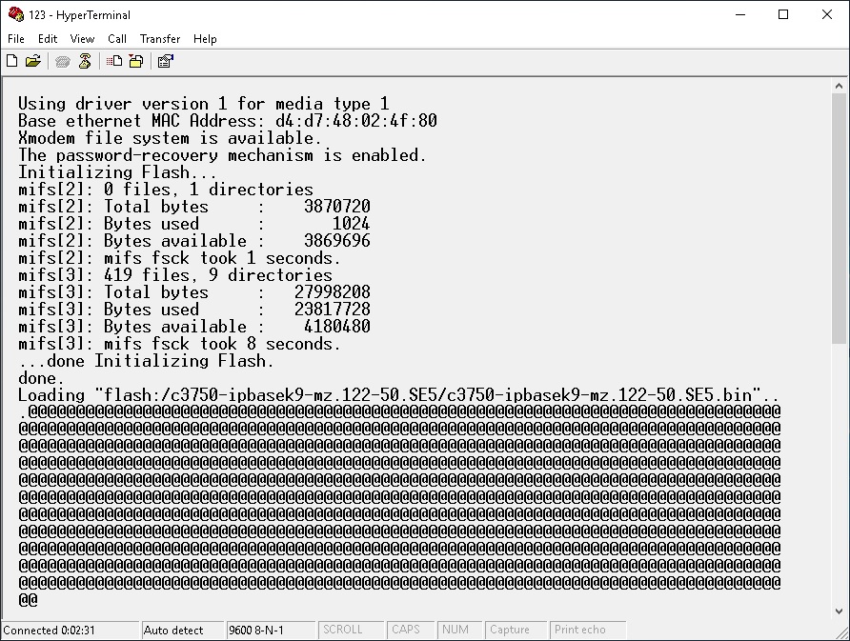
Task: Click the value 4180480 in terminal
Action: click(337, 327)
